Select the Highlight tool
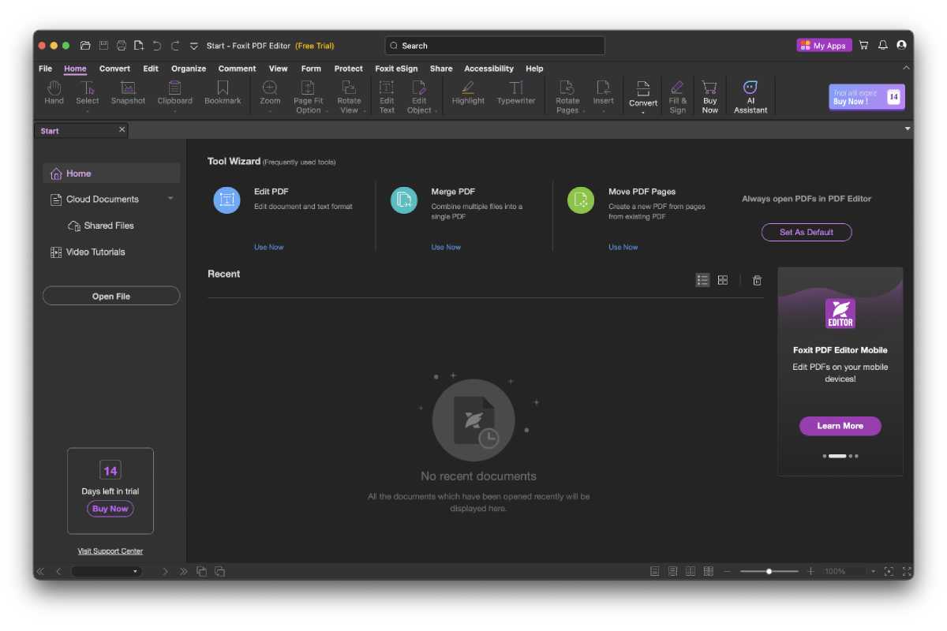This screenshot has height=631, width=947. 468,92
